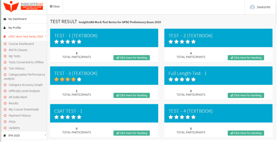The width and height of the screenshot is (280, 142).
Task: Click the My Dashboard gauge icon
Action: 5,19
